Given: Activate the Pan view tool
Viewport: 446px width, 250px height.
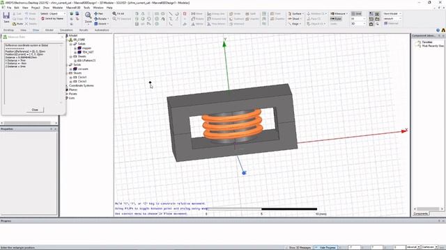Looking at the screenshot, I should click(x=99, y=14).
